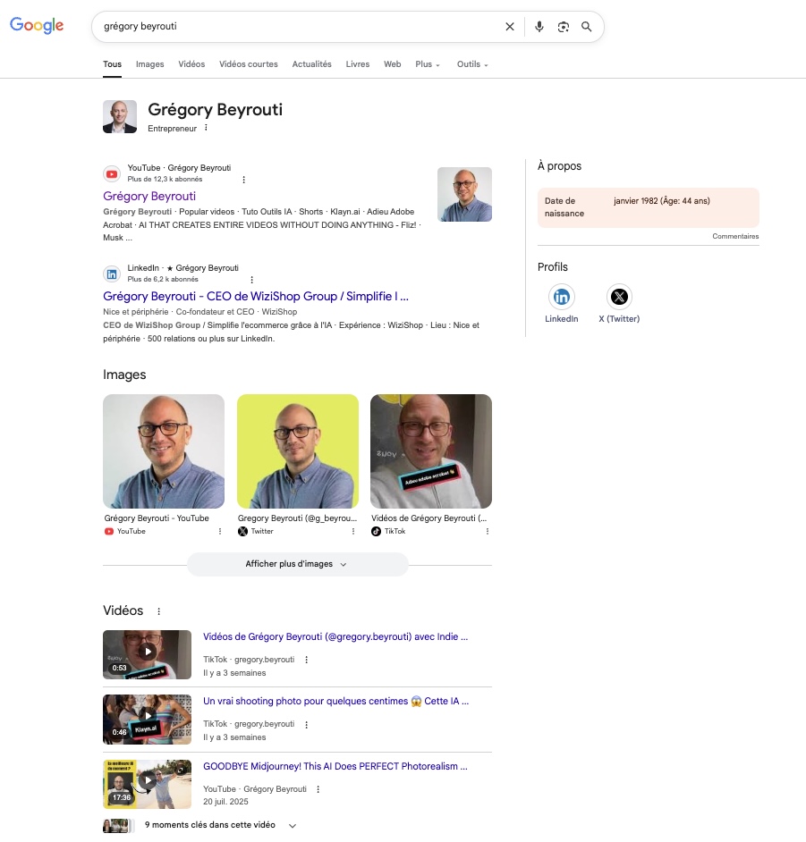806x842 pixels.
Task: Switch to the Vidéos tab
Action: click(x=191, y=63)
